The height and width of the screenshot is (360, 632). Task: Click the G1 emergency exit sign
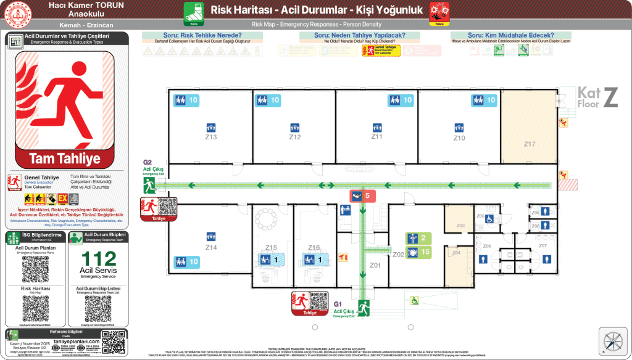point(363,306)
